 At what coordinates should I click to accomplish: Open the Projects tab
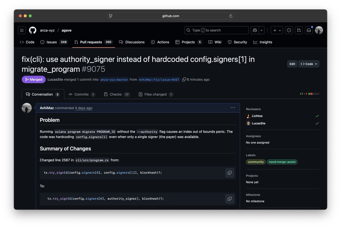(189, 42)
